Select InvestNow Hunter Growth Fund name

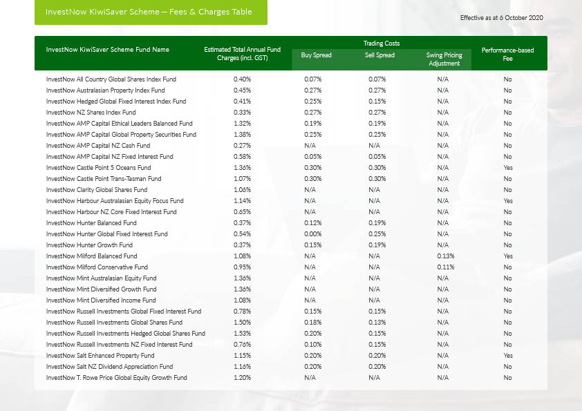click(x=89, y=245)
